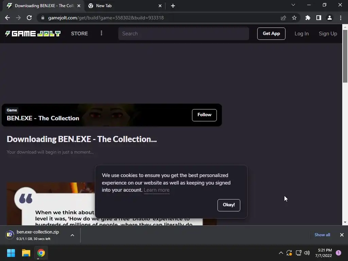
Task: Close the downloads bar
Action: click(342, 235)
